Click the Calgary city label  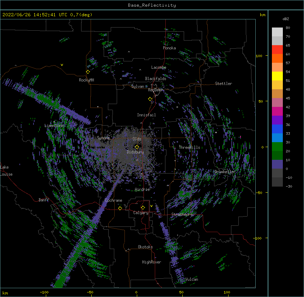(141, 213)
